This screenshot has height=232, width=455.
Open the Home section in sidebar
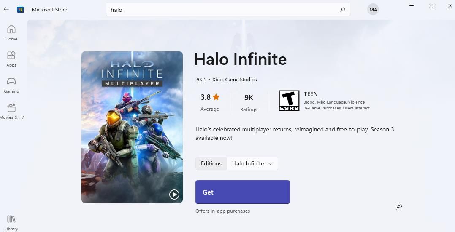pos(11,33)
